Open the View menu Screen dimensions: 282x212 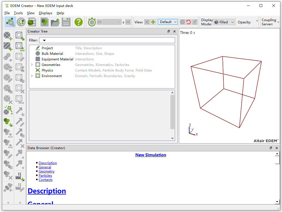click(x=31, y=13)
